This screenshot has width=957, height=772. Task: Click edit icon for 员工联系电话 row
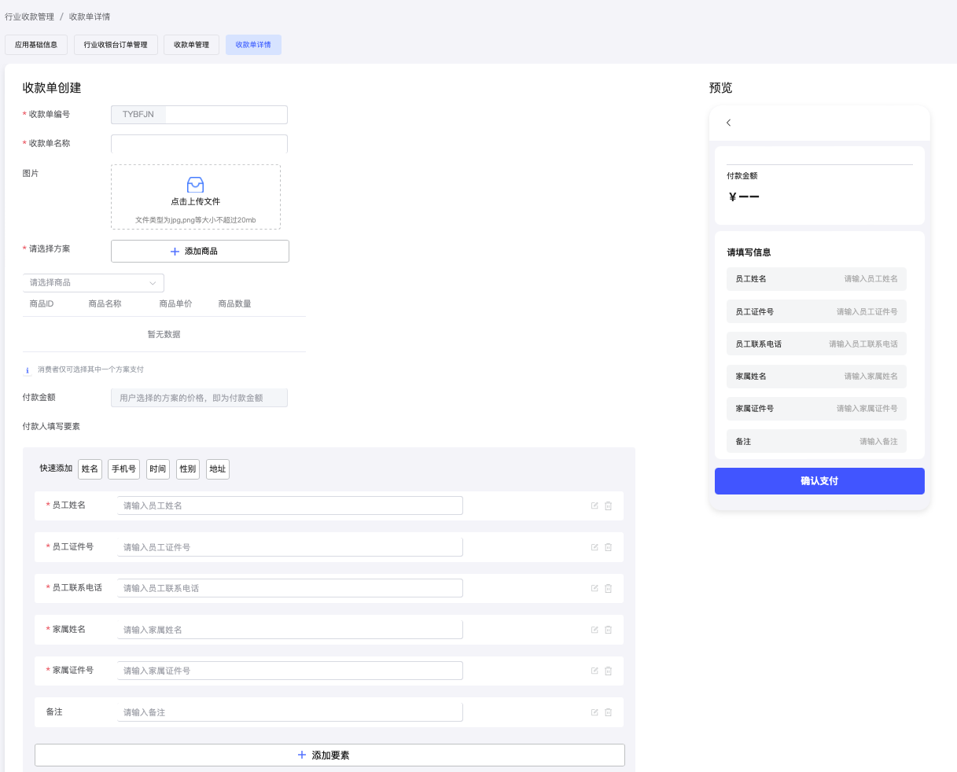point(594,588)
